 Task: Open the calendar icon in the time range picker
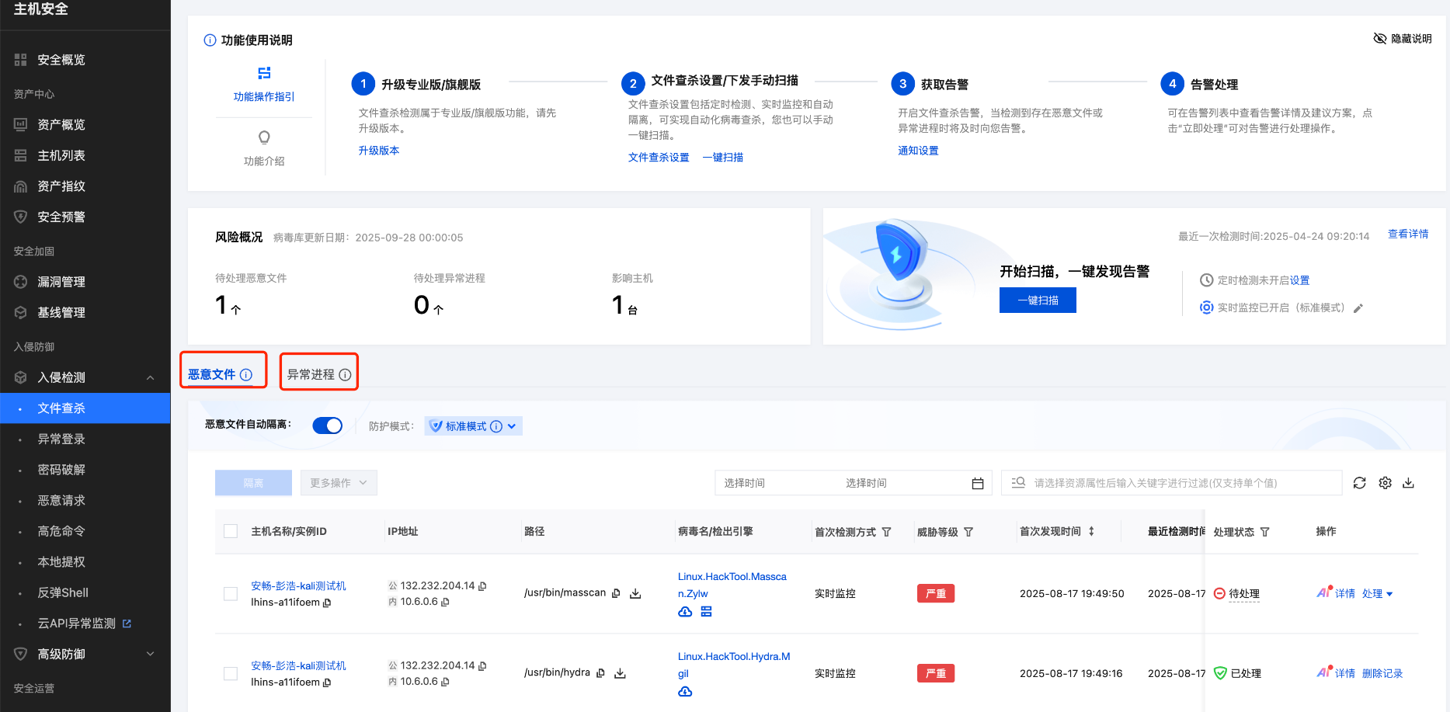pos(977,482)
